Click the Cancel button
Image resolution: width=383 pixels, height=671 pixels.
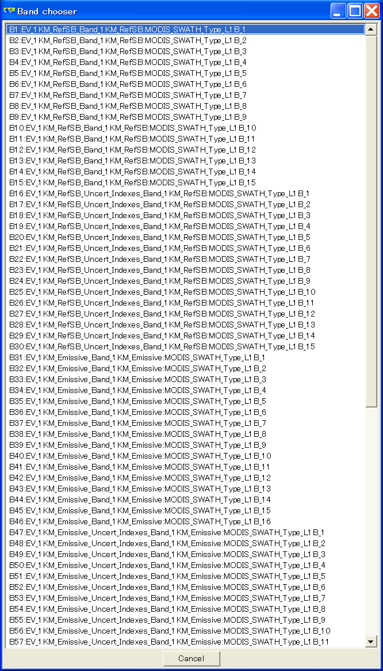pyautogui.click(x=191, y=658)
